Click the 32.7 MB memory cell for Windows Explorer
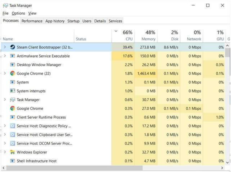Screen dimensions: 233x172 click(146, 152)
